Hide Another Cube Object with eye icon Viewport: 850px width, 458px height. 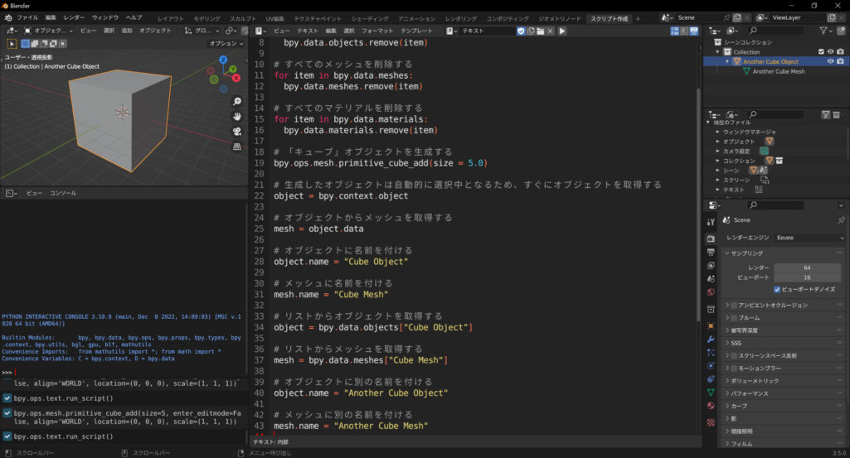pos(830,62)
